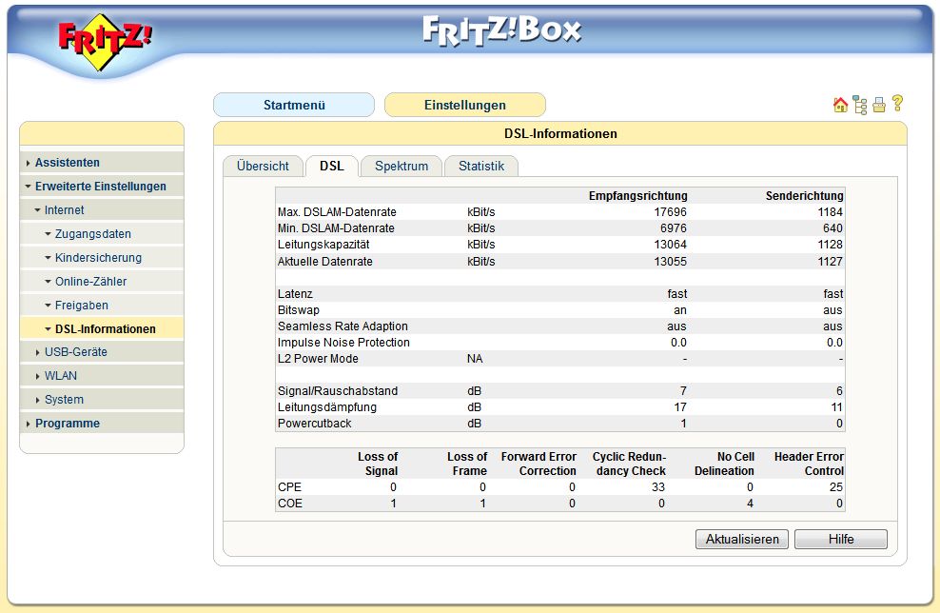
Task: Click the DSL-Informationen page title
Action: (560, 134)
